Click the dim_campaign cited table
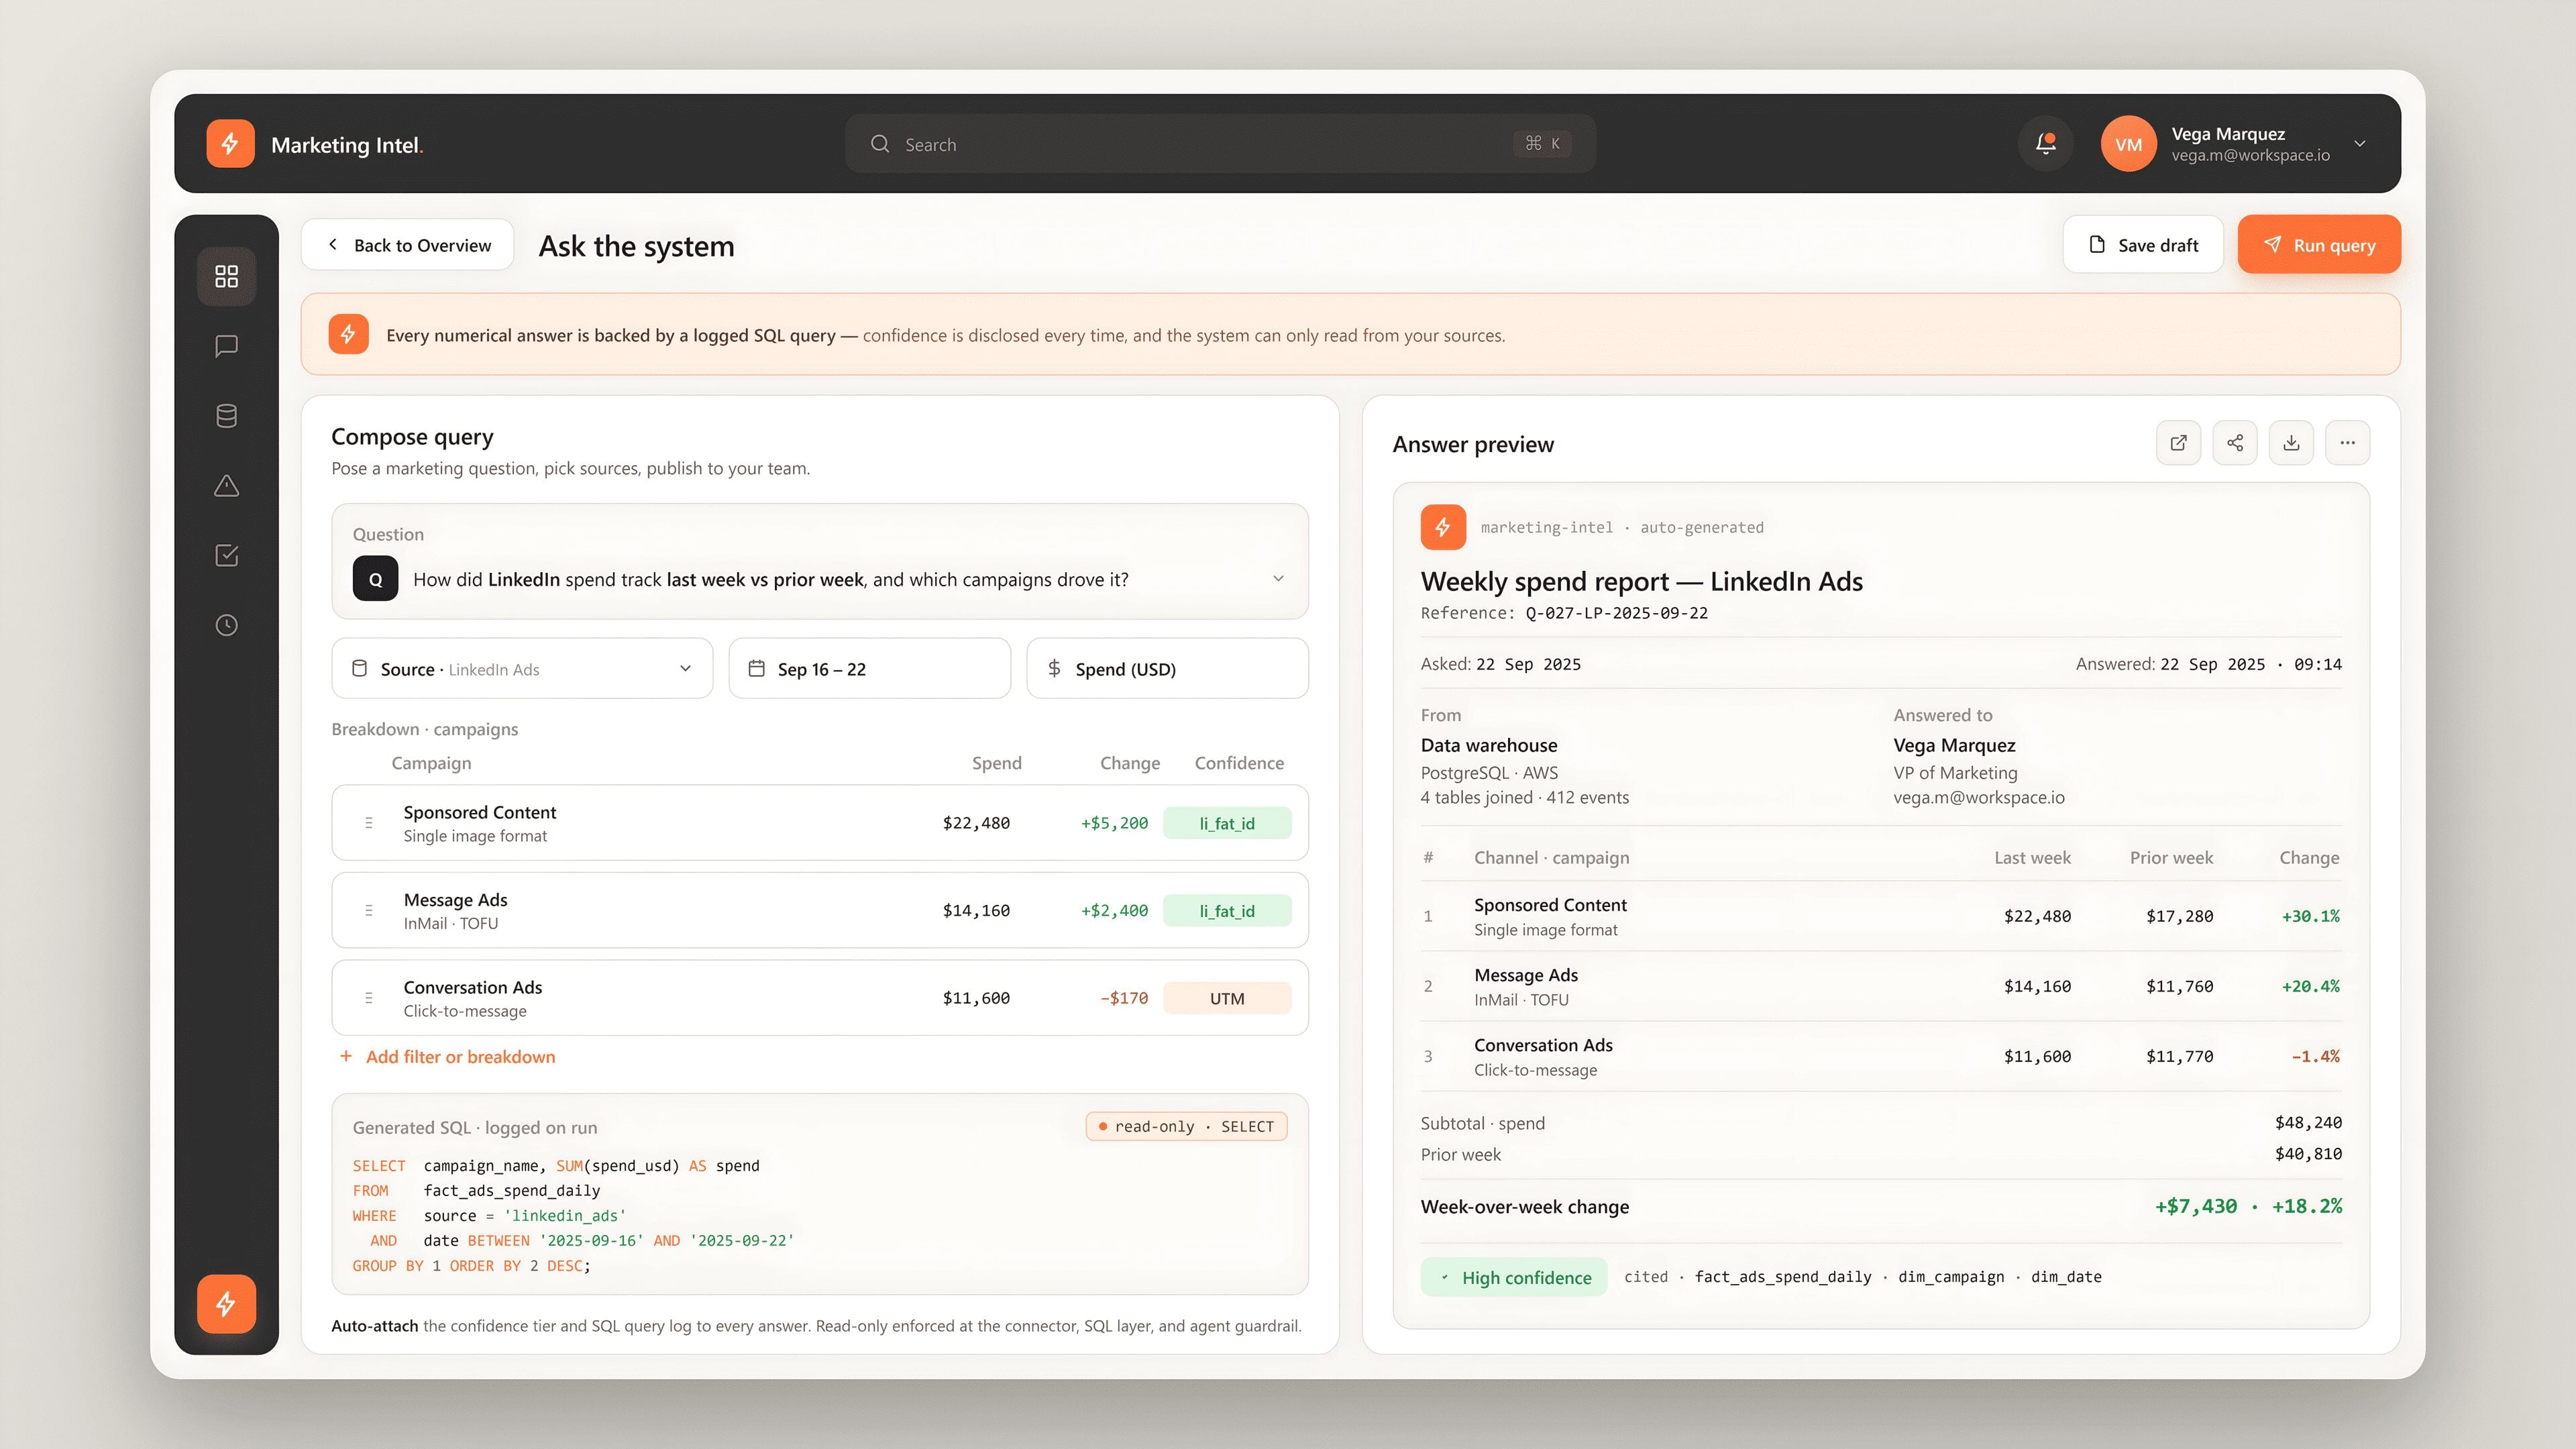2576x1449 pixels. point(1951,1277)
